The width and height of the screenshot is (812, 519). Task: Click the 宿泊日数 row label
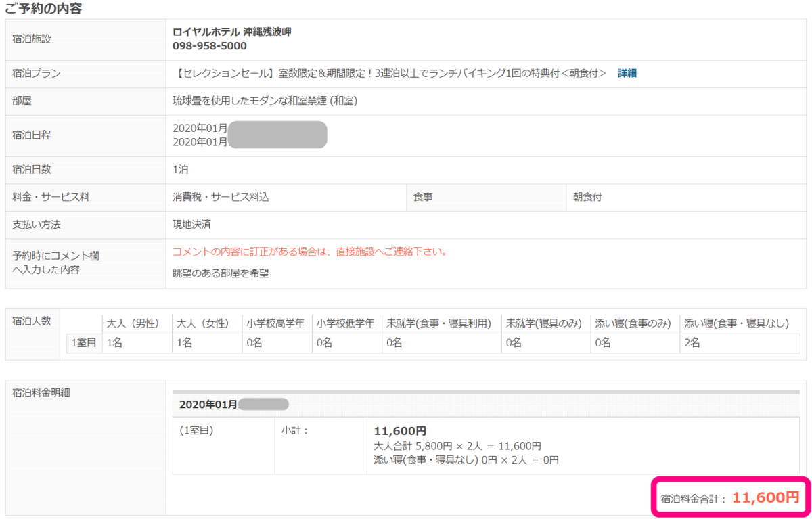point(32,169)
